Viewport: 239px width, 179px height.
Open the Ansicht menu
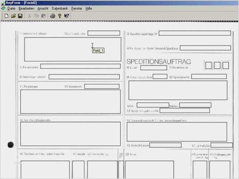point(43,8)
